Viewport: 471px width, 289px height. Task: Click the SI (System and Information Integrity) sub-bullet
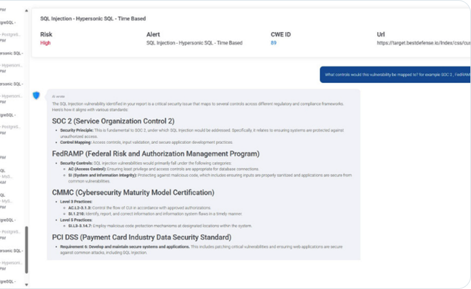pos(210,178)
